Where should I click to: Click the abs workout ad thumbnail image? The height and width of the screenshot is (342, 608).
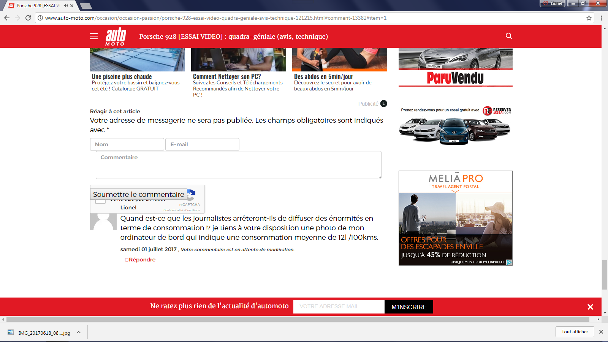click(x=340, y=60)
